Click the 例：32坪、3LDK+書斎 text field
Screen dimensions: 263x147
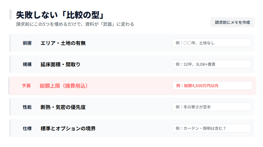click(211, 64)
